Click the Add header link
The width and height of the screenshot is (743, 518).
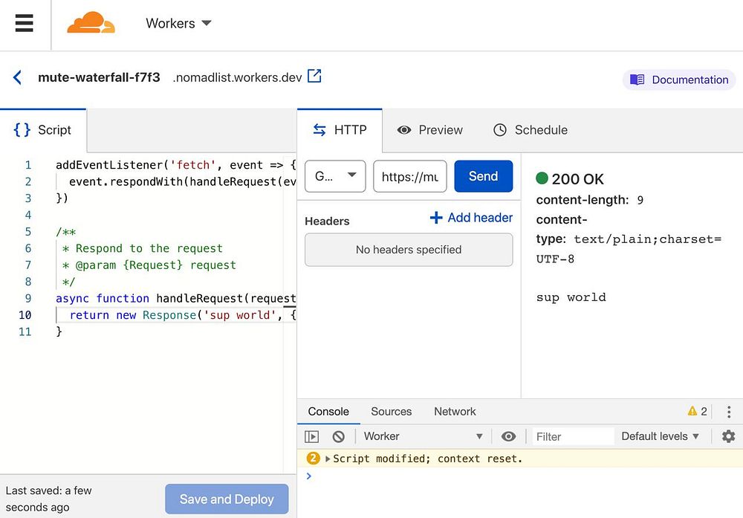[472, 218]
